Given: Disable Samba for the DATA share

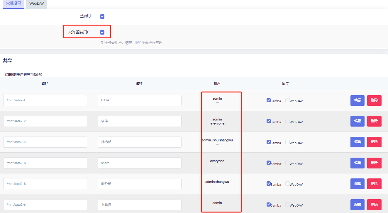Looking at the screenshot, I should coord(269,100).
